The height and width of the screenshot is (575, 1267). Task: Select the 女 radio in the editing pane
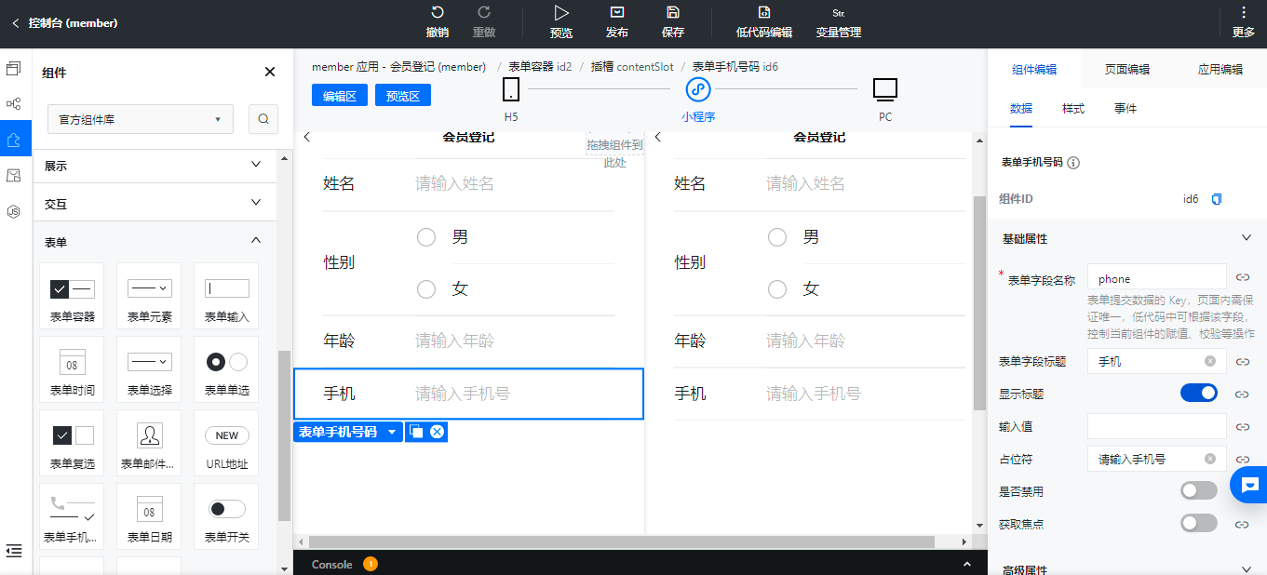426,289
